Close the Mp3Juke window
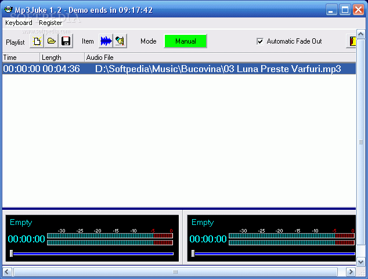Image resolution: width=368 pixels, height=279 pixels. coord(358,10)
